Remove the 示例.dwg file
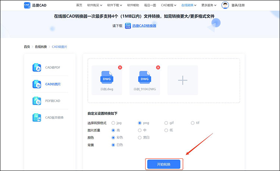 pyautogui.click(x=120, y=67)
